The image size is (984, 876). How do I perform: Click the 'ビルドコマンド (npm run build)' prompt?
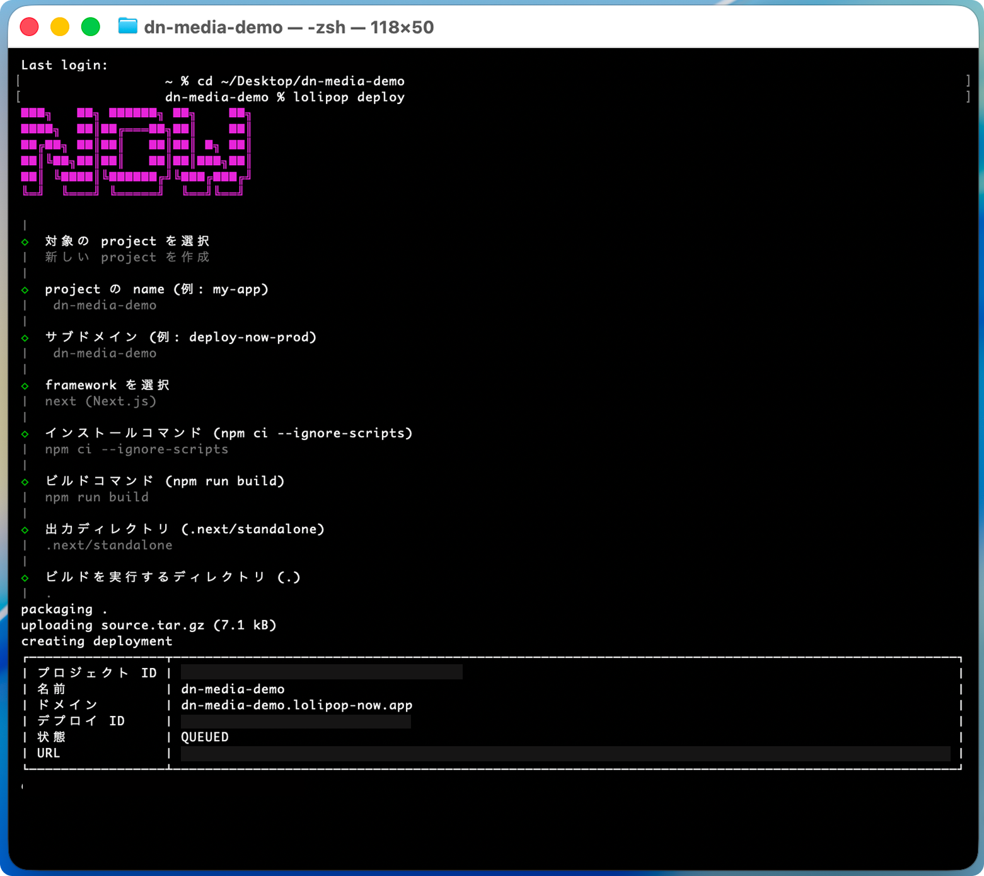165,481
